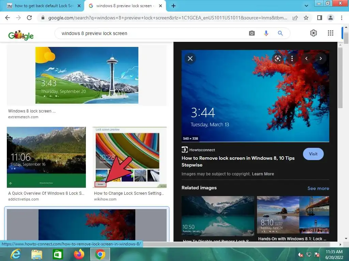
Task: Click the extremetech.com source text
Action: (23, 117)
